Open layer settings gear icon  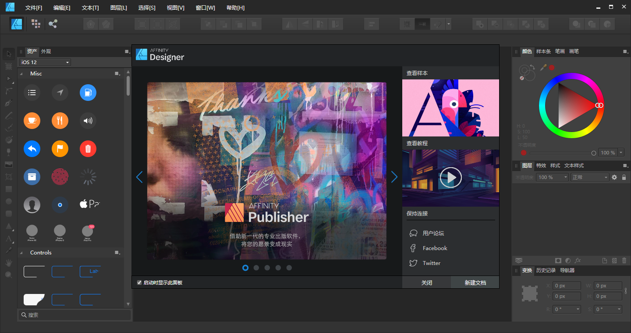pos(614,177)
